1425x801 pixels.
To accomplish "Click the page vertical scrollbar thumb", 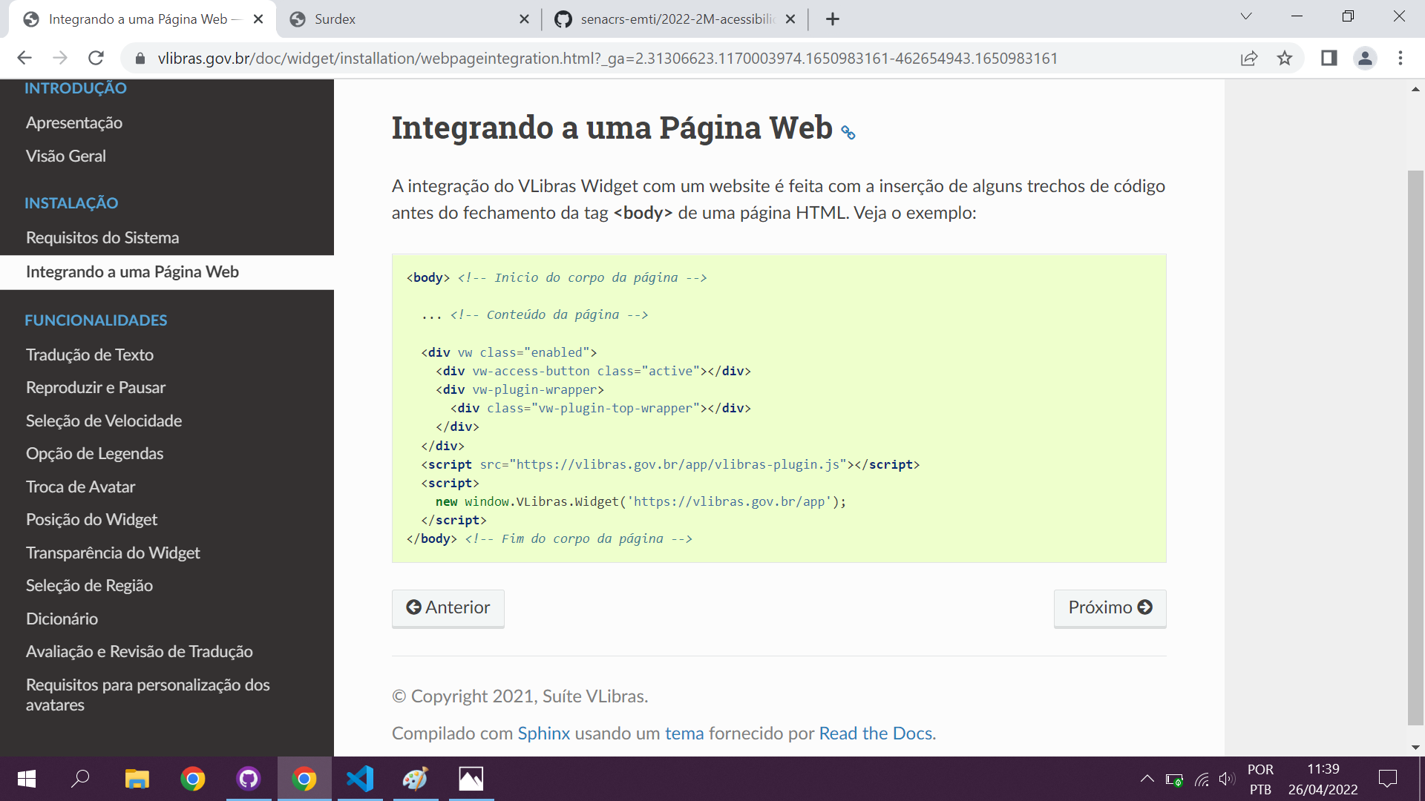I will pyautogui.click(x=1415, y=445).
